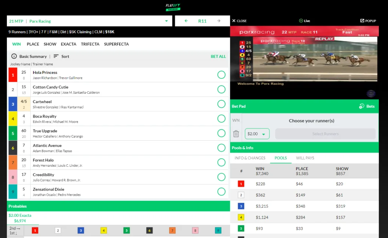This screenshot has width=388, height=238.
Task: Switch to WIN bet type
Action: click(17, 44)
